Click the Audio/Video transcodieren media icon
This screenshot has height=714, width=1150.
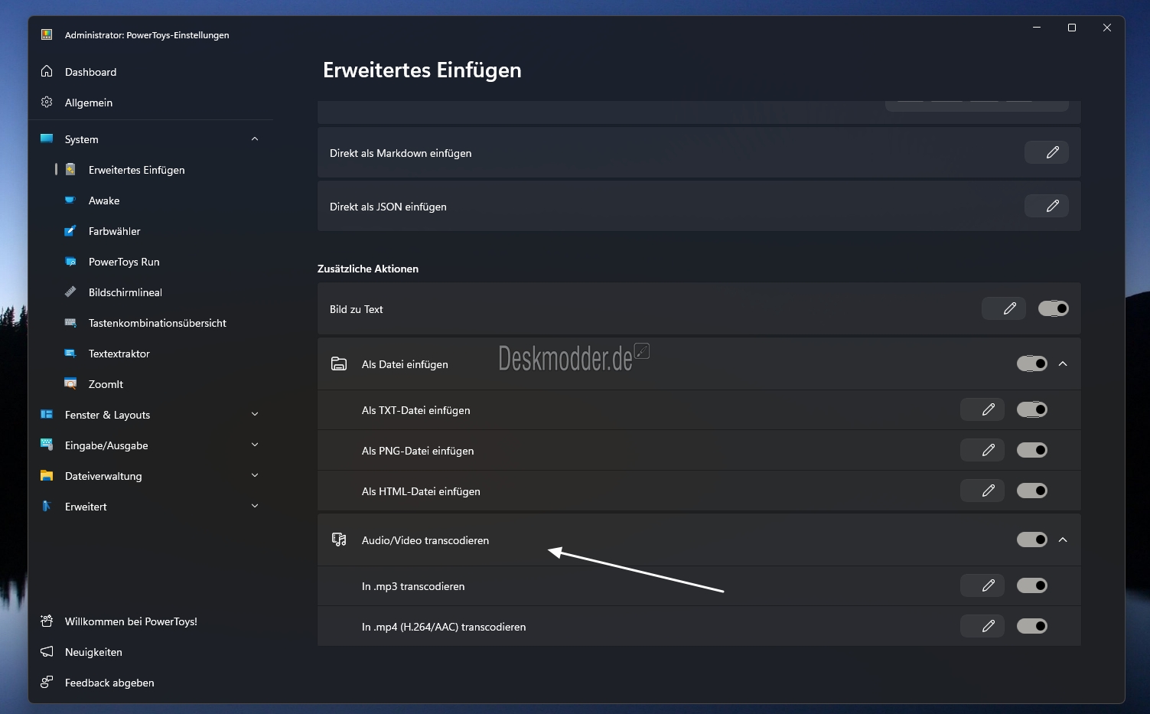(339, 540)
